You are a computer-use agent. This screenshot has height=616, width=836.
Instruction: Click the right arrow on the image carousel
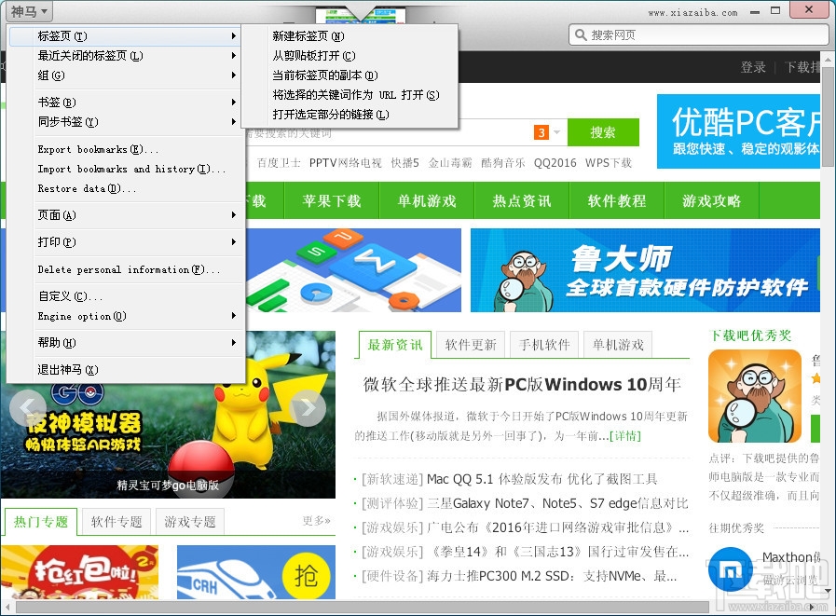point(308,407)
